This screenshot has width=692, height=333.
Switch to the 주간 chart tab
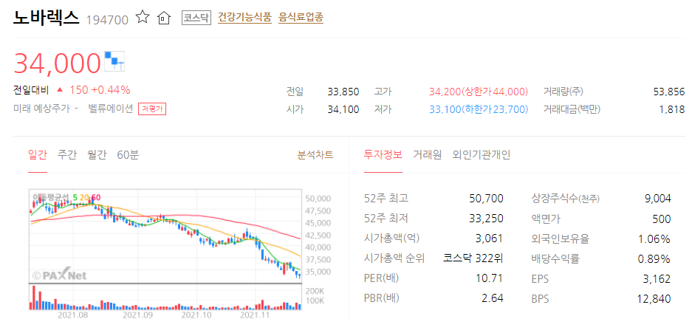point(67,155)
